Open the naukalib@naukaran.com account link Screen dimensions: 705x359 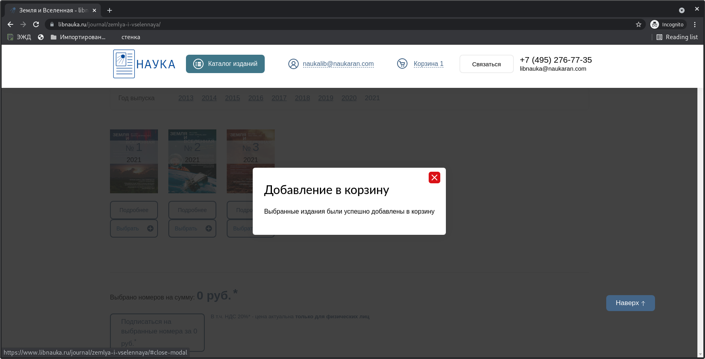click(x=338, y=64)
